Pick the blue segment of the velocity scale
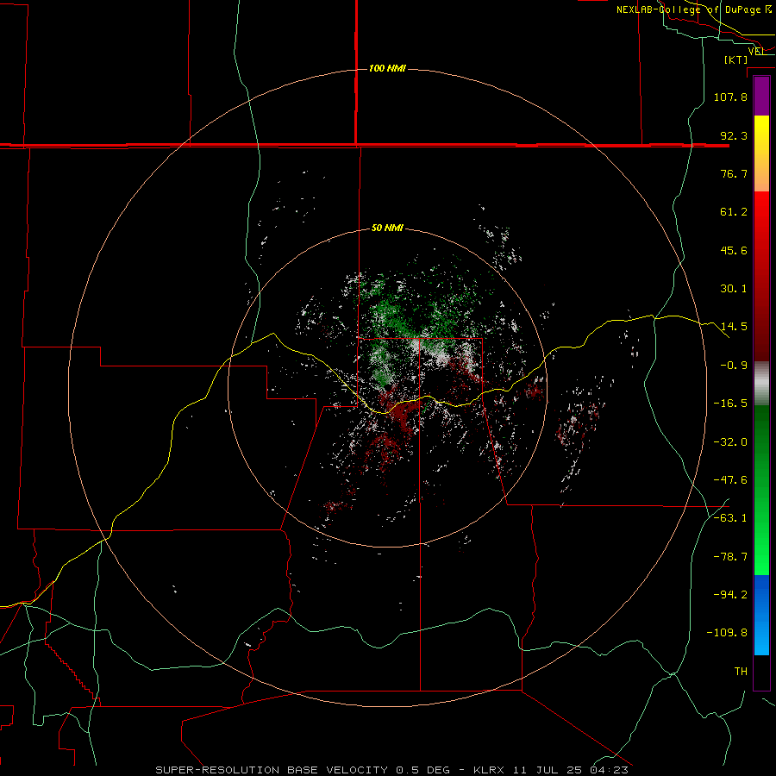 [761, 615]
